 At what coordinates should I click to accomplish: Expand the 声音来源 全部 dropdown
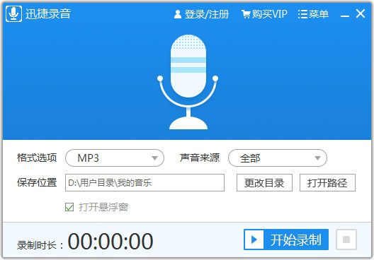278,158
